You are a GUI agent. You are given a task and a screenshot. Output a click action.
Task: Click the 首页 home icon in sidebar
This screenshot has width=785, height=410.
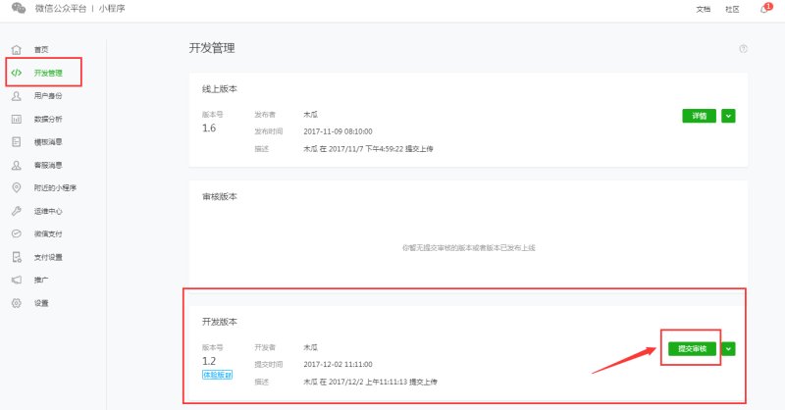[x=17, y=49]
